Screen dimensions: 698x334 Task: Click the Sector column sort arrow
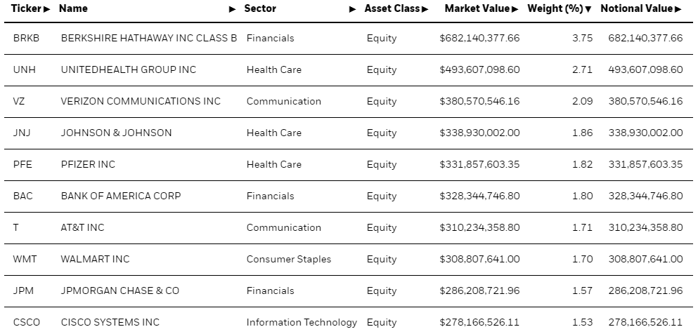[x=353, y=9]
